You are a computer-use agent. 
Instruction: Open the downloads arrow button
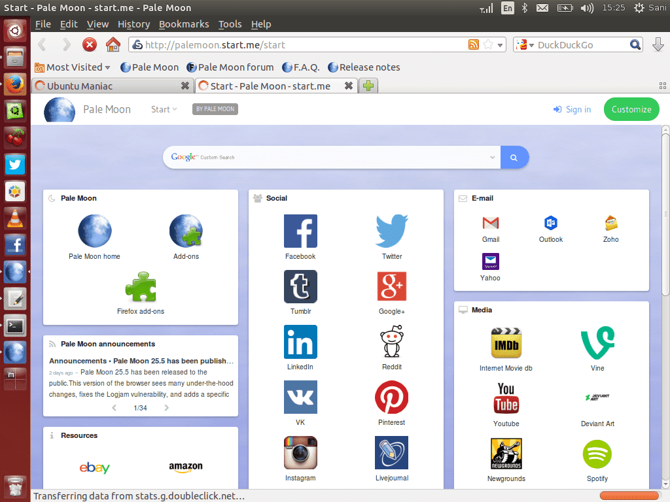658,44
